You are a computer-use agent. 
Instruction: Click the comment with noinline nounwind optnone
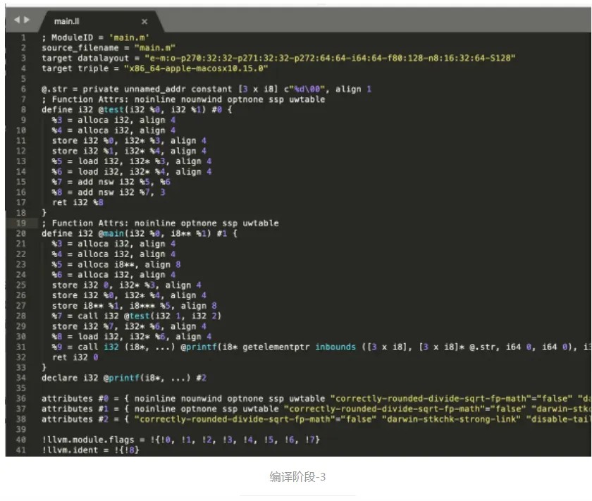[x=183, y=99]
